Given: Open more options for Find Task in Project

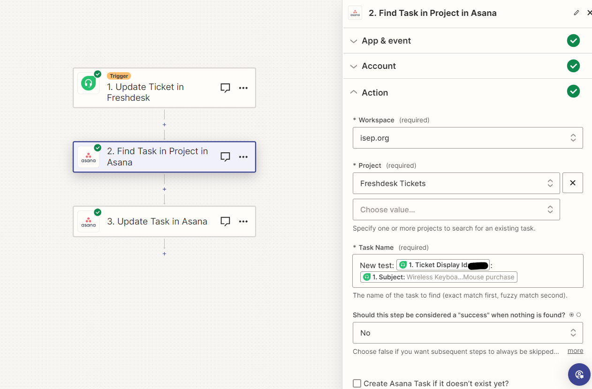Looking at the screenshot, I should 243,157.
